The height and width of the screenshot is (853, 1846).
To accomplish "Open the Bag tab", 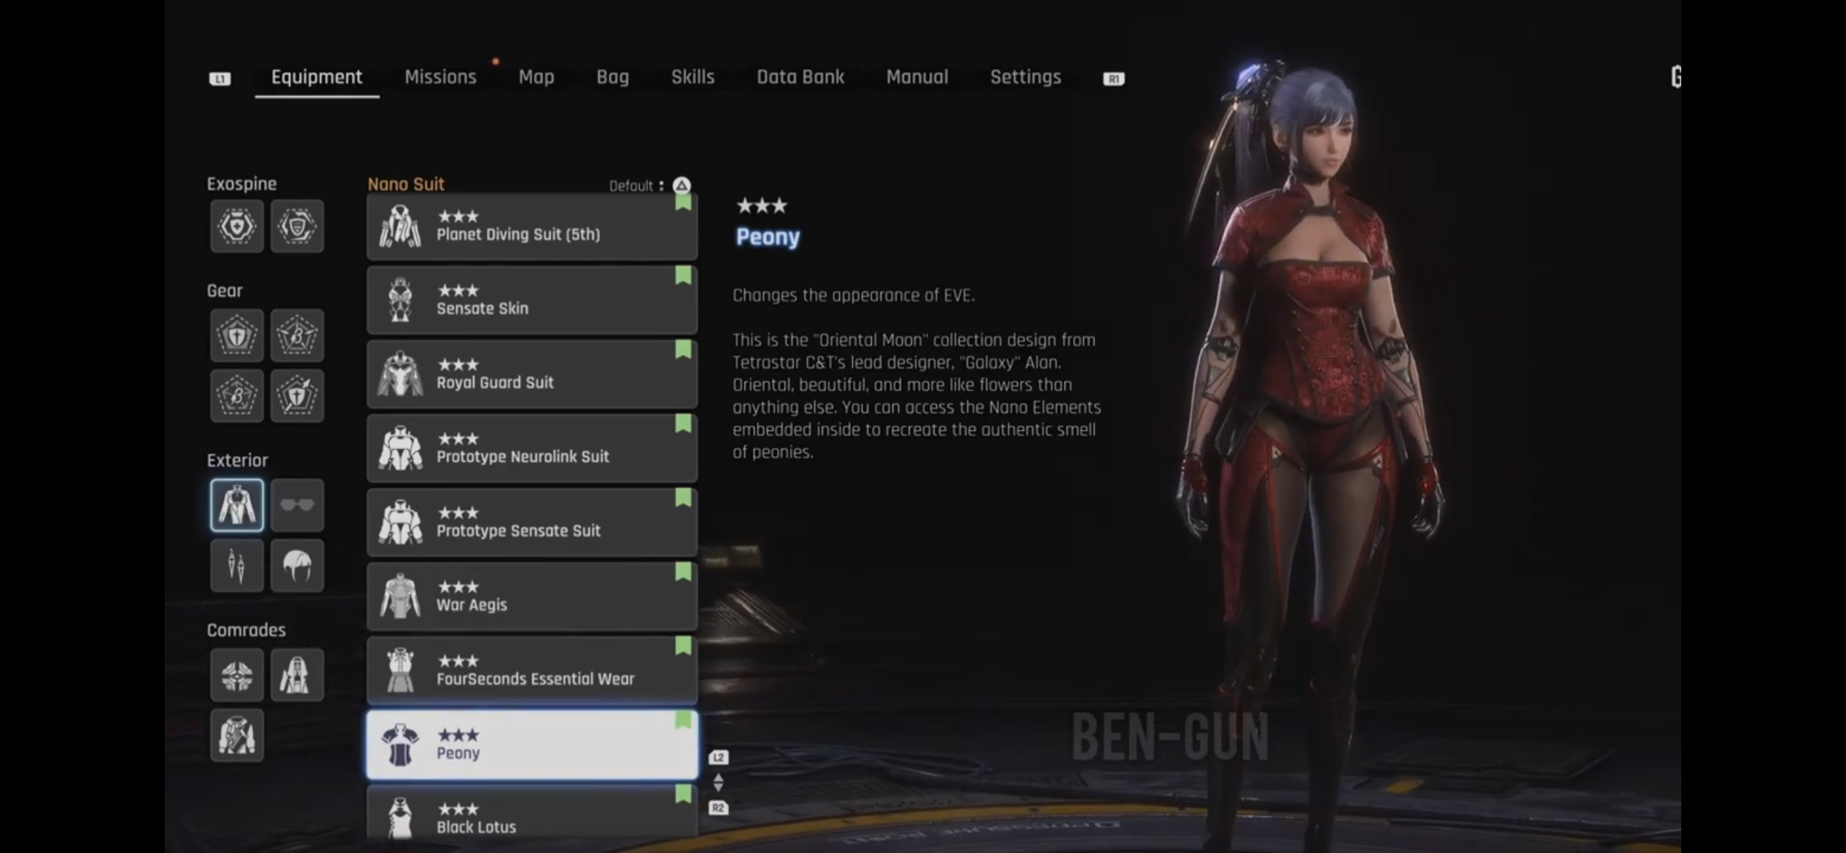I will coord(612,77).
